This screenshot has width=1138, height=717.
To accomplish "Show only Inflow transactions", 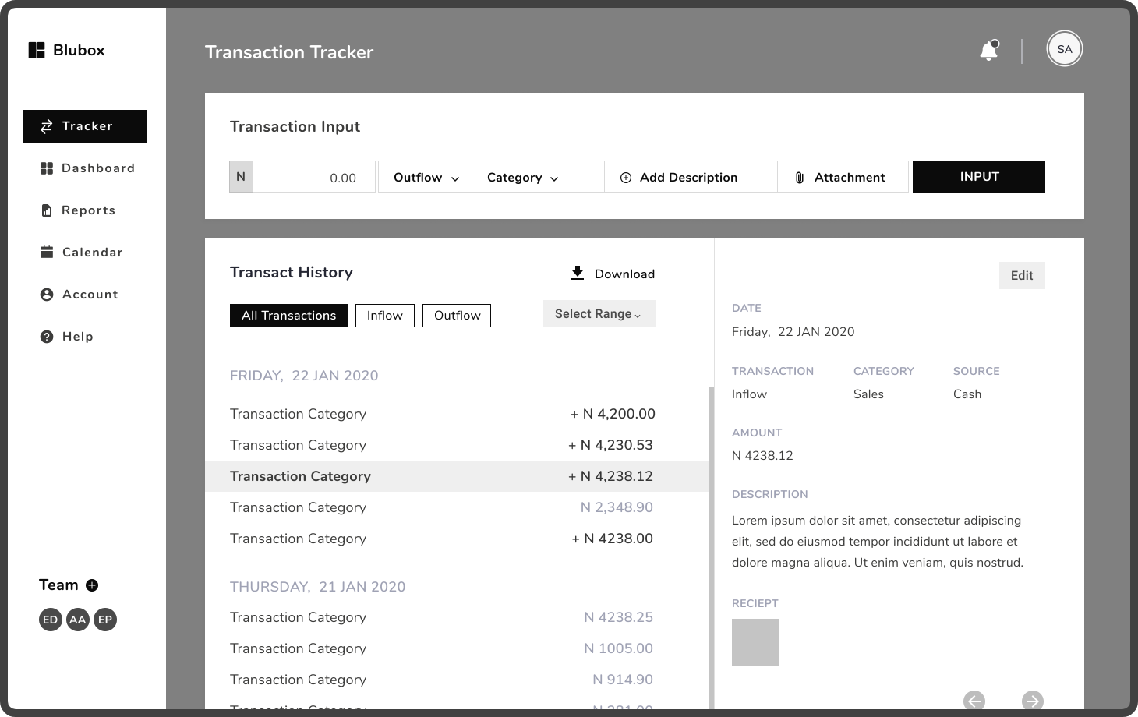I will point(385,316).
